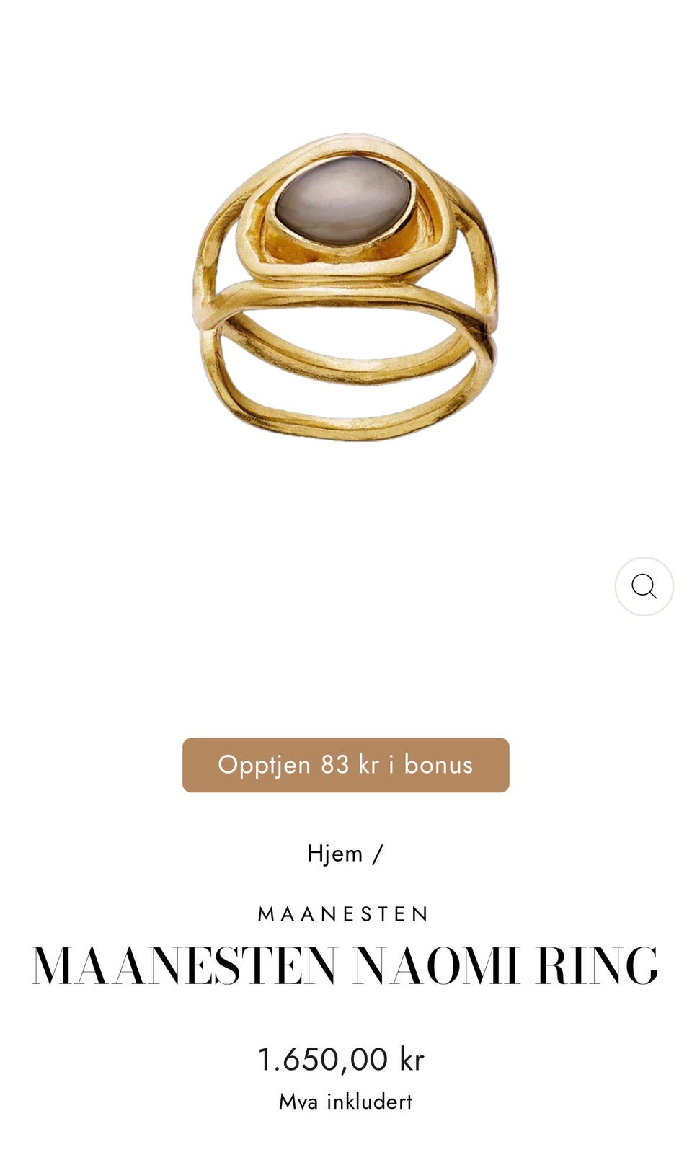Screen dimensions: 692x1160
Task: Click the 1.650,00 kr price text
Action: pyautogui.click(x=341, y=1060)
